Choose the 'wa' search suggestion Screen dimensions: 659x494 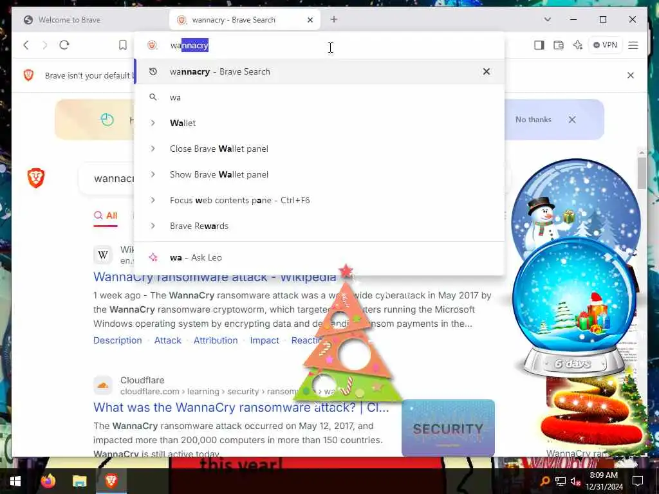tap(319, 98)
